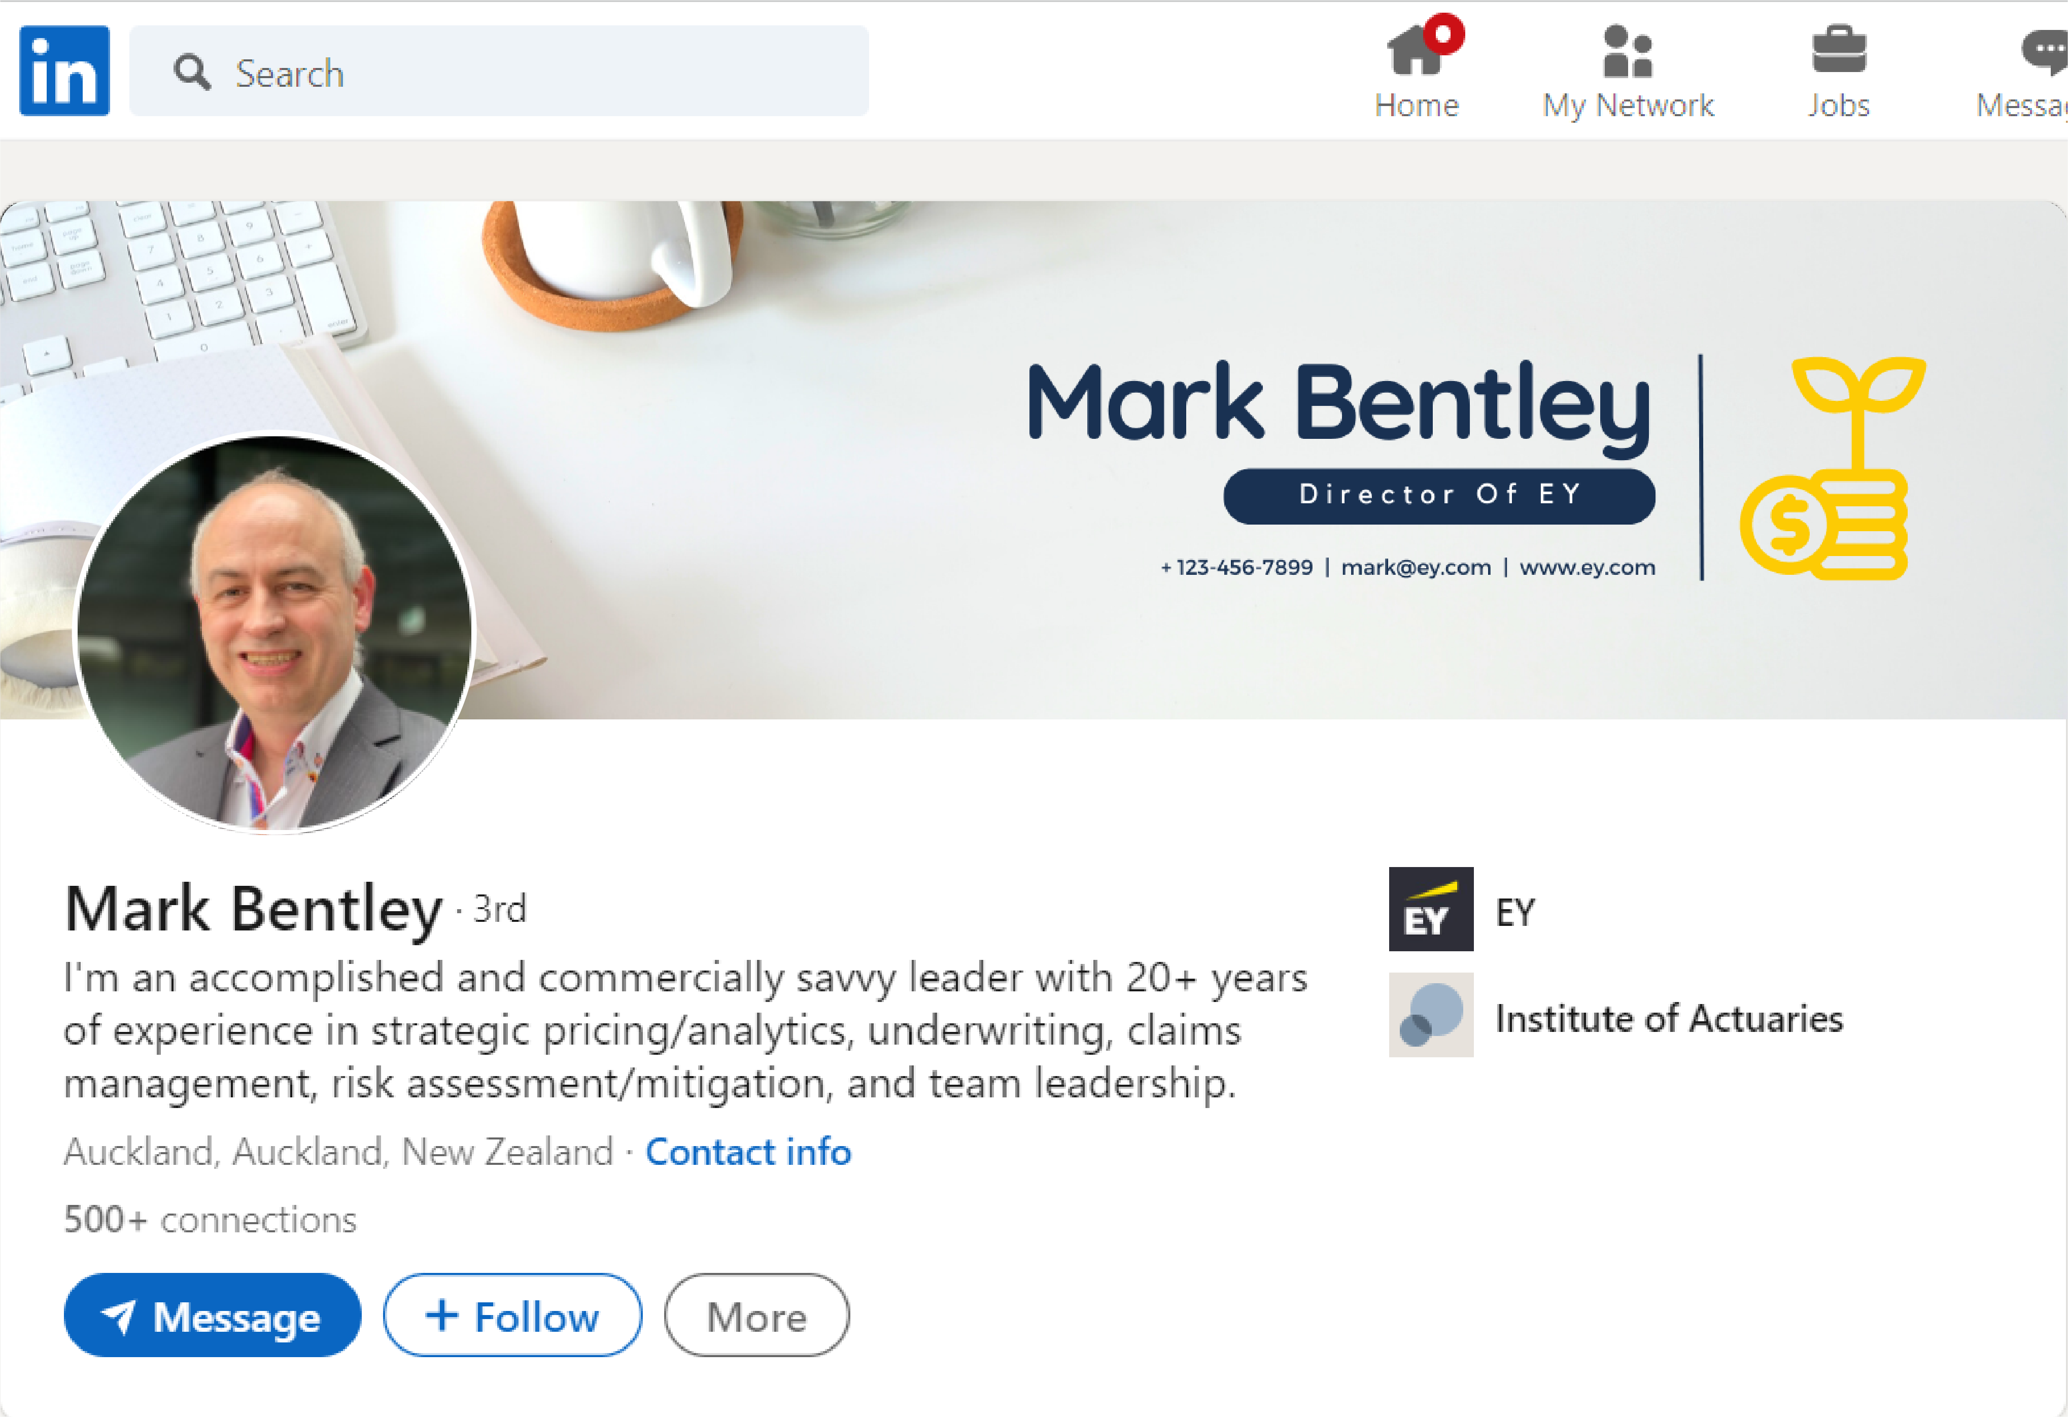Follow Mark Bentley with Follow button
Image resolution: width=2068 pixels, height=1417 pixels.
coord(512,1316)
